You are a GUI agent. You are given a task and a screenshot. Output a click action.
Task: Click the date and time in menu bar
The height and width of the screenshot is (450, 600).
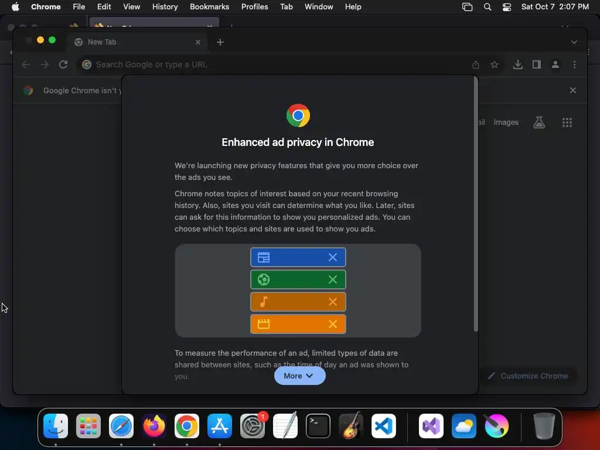click(x=555, y=7)
